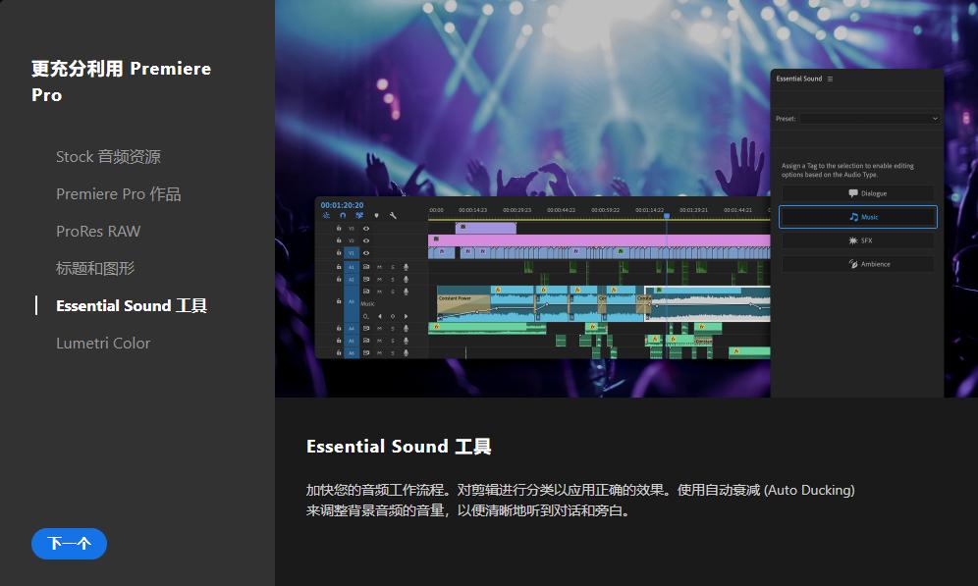Mute audio track A1 with the M toggle
The image size is (978, 586).
click(x=378, y=267)
